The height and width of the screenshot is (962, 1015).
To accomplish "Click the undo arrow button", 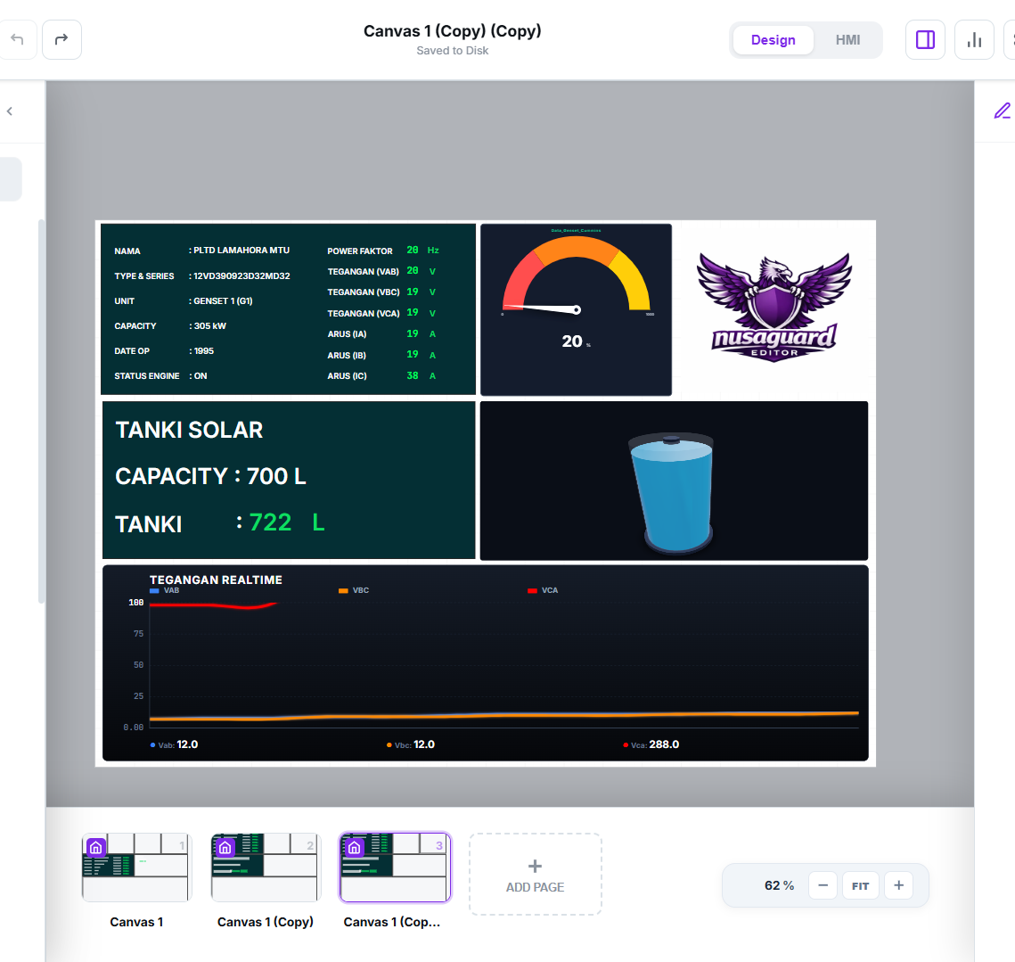I will click(17, 40).
